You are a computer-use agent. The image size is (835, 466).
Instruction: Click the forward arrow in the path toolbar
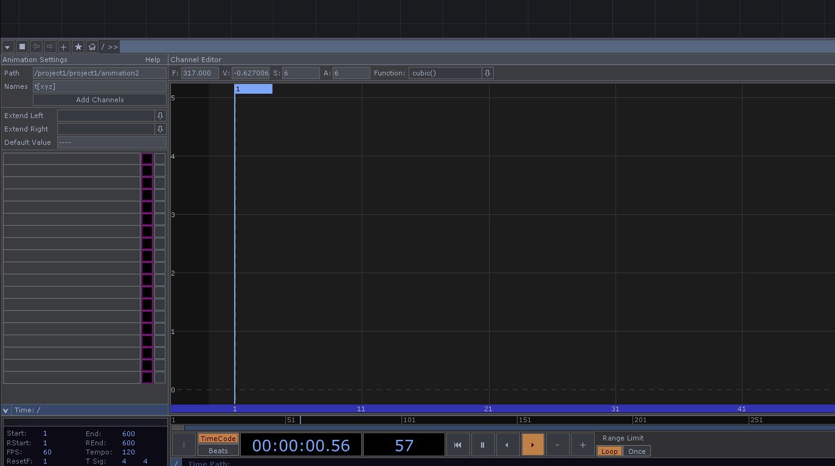50,47
